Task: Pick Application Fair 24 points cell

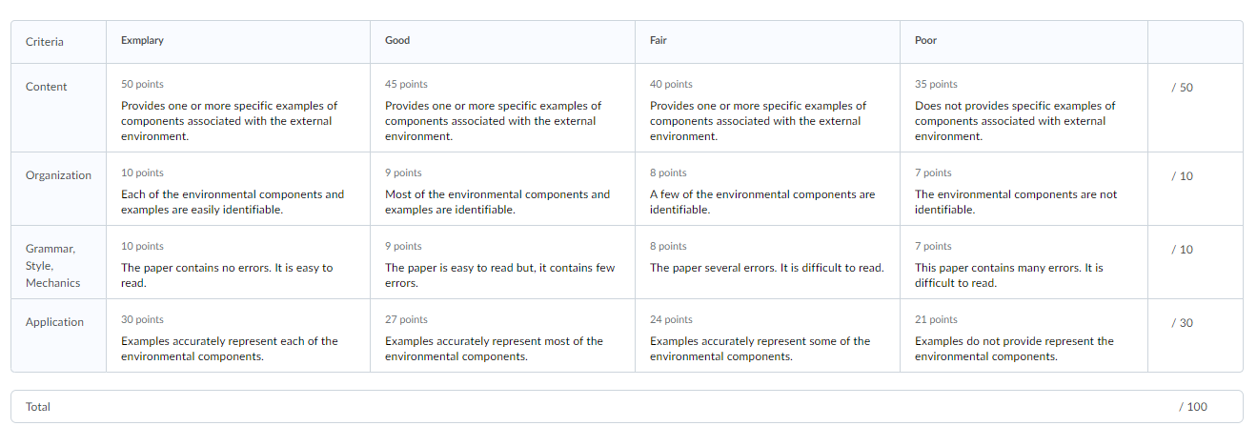Action: pos(767,335)
